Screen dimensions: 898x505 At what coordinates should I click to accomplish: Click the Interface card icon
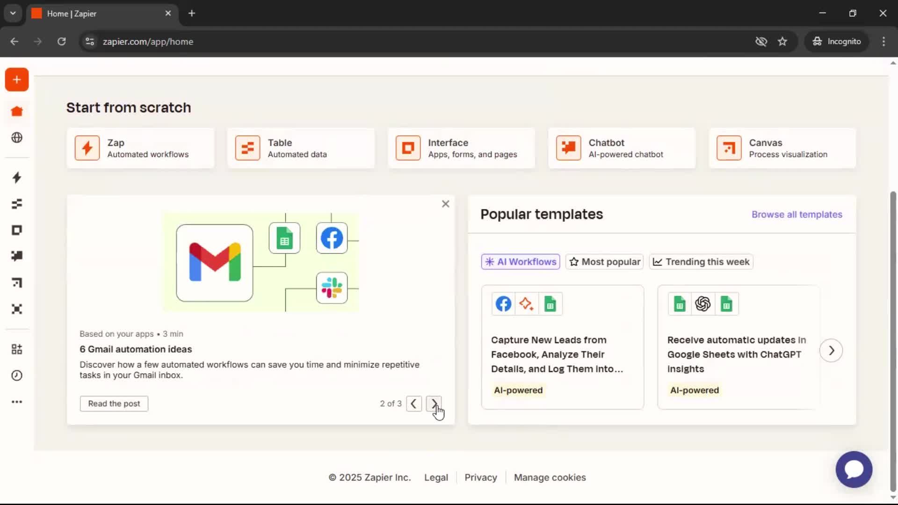(408, 148)
